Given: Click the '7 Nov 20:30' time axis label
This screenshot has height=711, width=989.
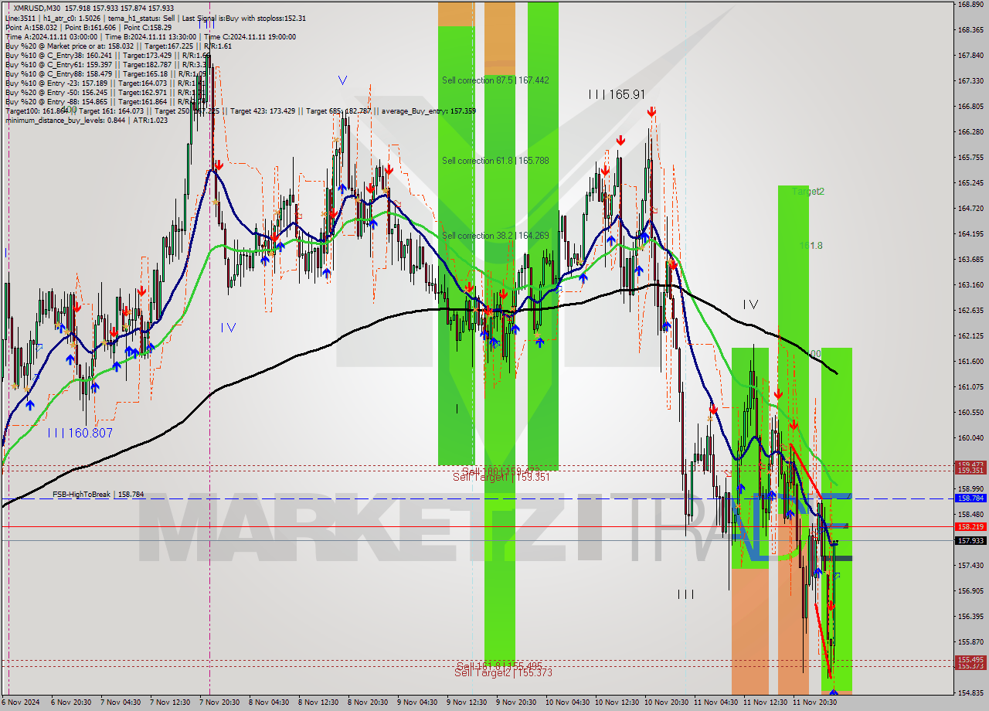Looking at the screenshot, I should (219, 702).
